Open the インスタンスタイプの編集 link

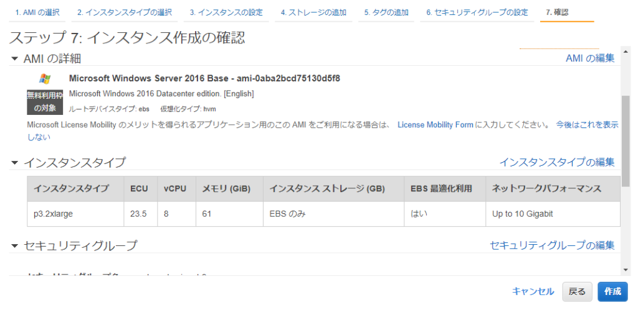(x=556, y=162)
